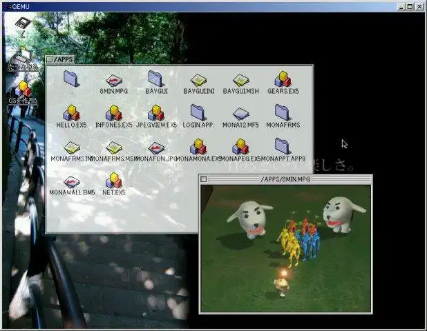Open the folder desktop icon below floppy
Image resolution: width=427 pixels, height=331 pixels.
tap(23, 56)
